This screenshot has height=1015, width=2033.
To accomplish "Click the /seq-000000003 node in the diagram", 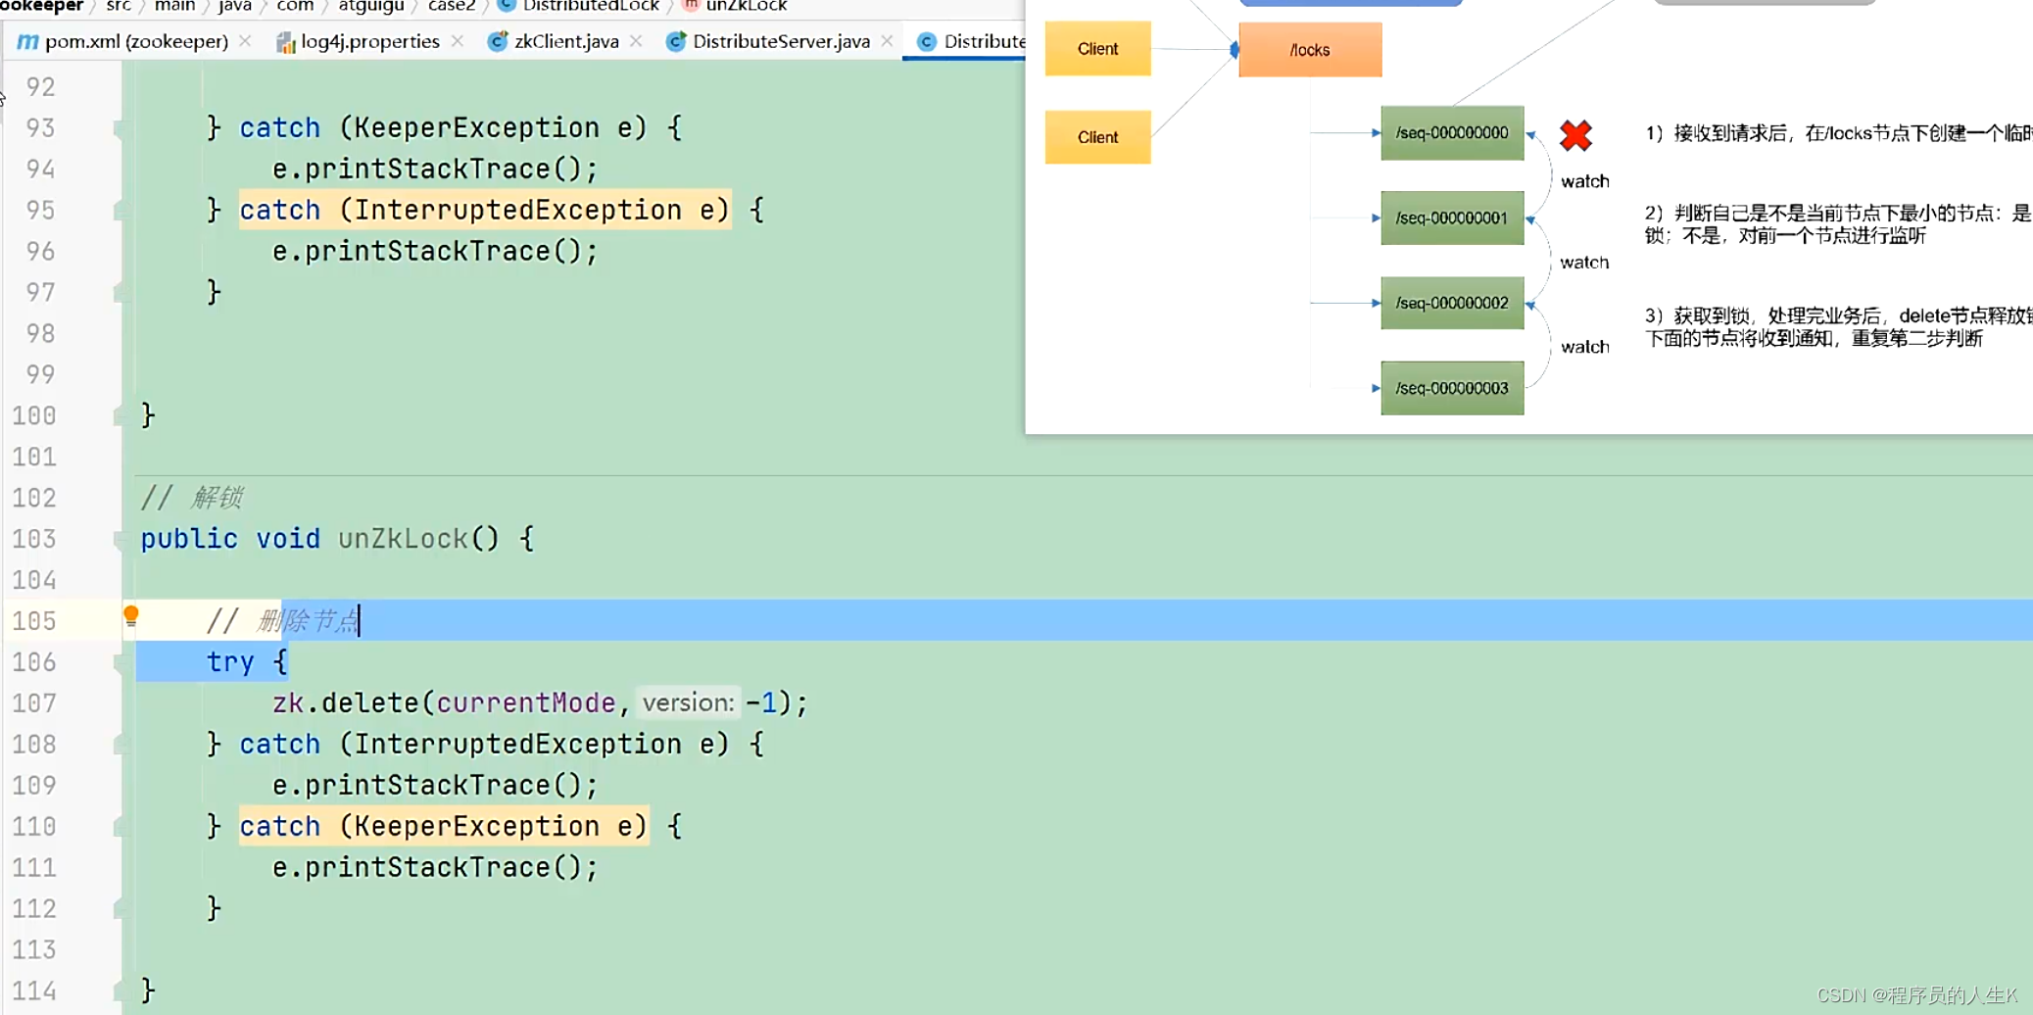I will [x=1452, y=388].
